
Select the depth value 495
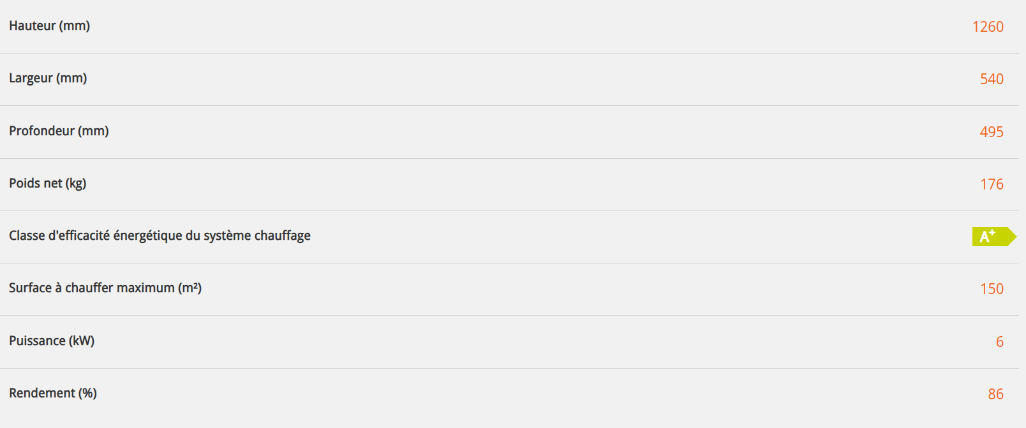click(992, 132)
